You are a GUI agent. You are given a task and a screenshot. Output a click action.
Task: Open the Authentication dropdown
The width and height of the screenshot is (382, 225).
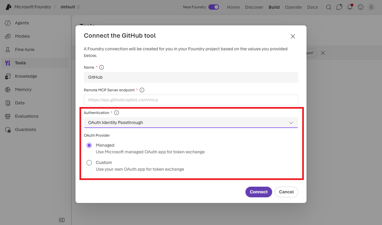tap(191, 123)
